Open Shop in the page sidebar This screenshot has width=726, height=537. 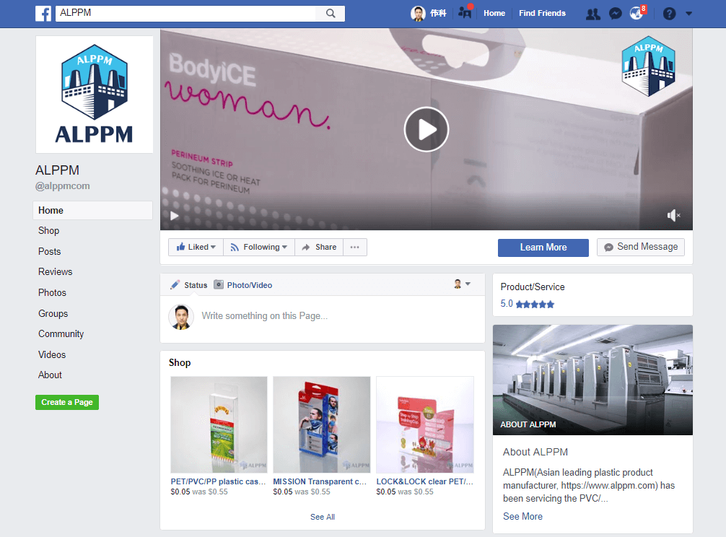48,230
